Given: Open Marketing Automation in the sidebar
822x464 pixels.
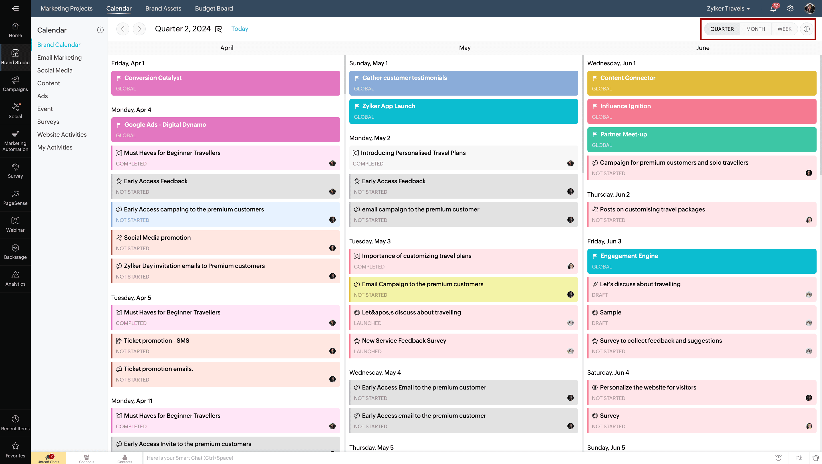Looking at the screenshot, I should 15,141.
